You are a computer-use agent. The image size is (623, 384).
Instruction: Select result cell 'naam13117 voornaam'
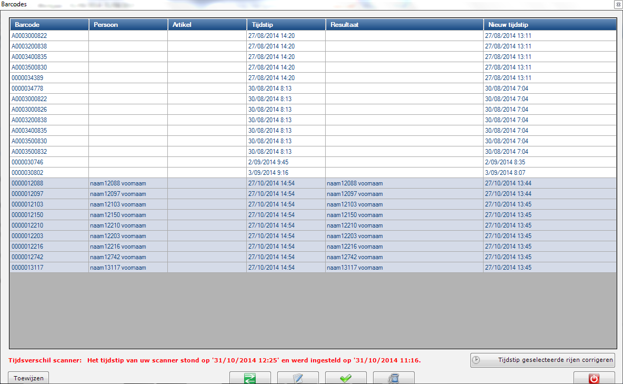355,268
